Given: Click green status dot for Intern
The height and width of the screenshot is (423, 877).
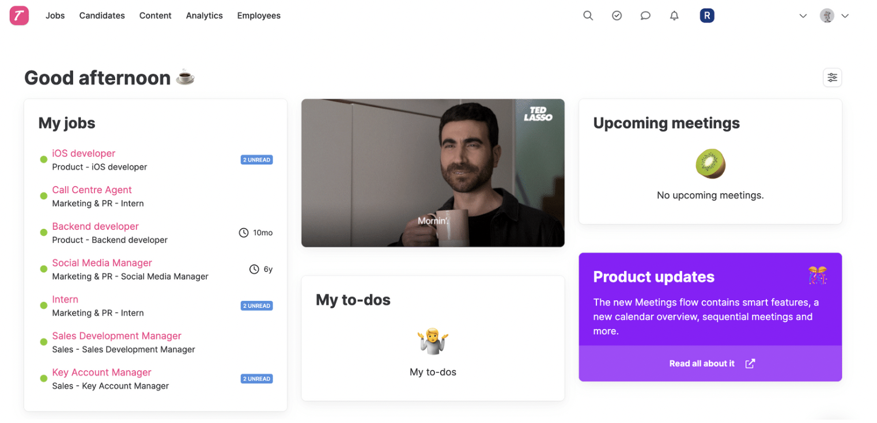Looking at the screenshot, I should (x=43, y=305).
